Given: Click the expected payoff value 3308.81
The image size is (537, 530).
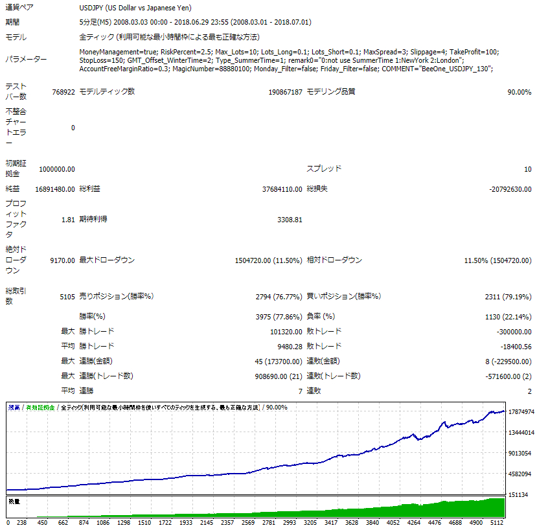Looking at the screenshot, I should click(x=290, y=220).
